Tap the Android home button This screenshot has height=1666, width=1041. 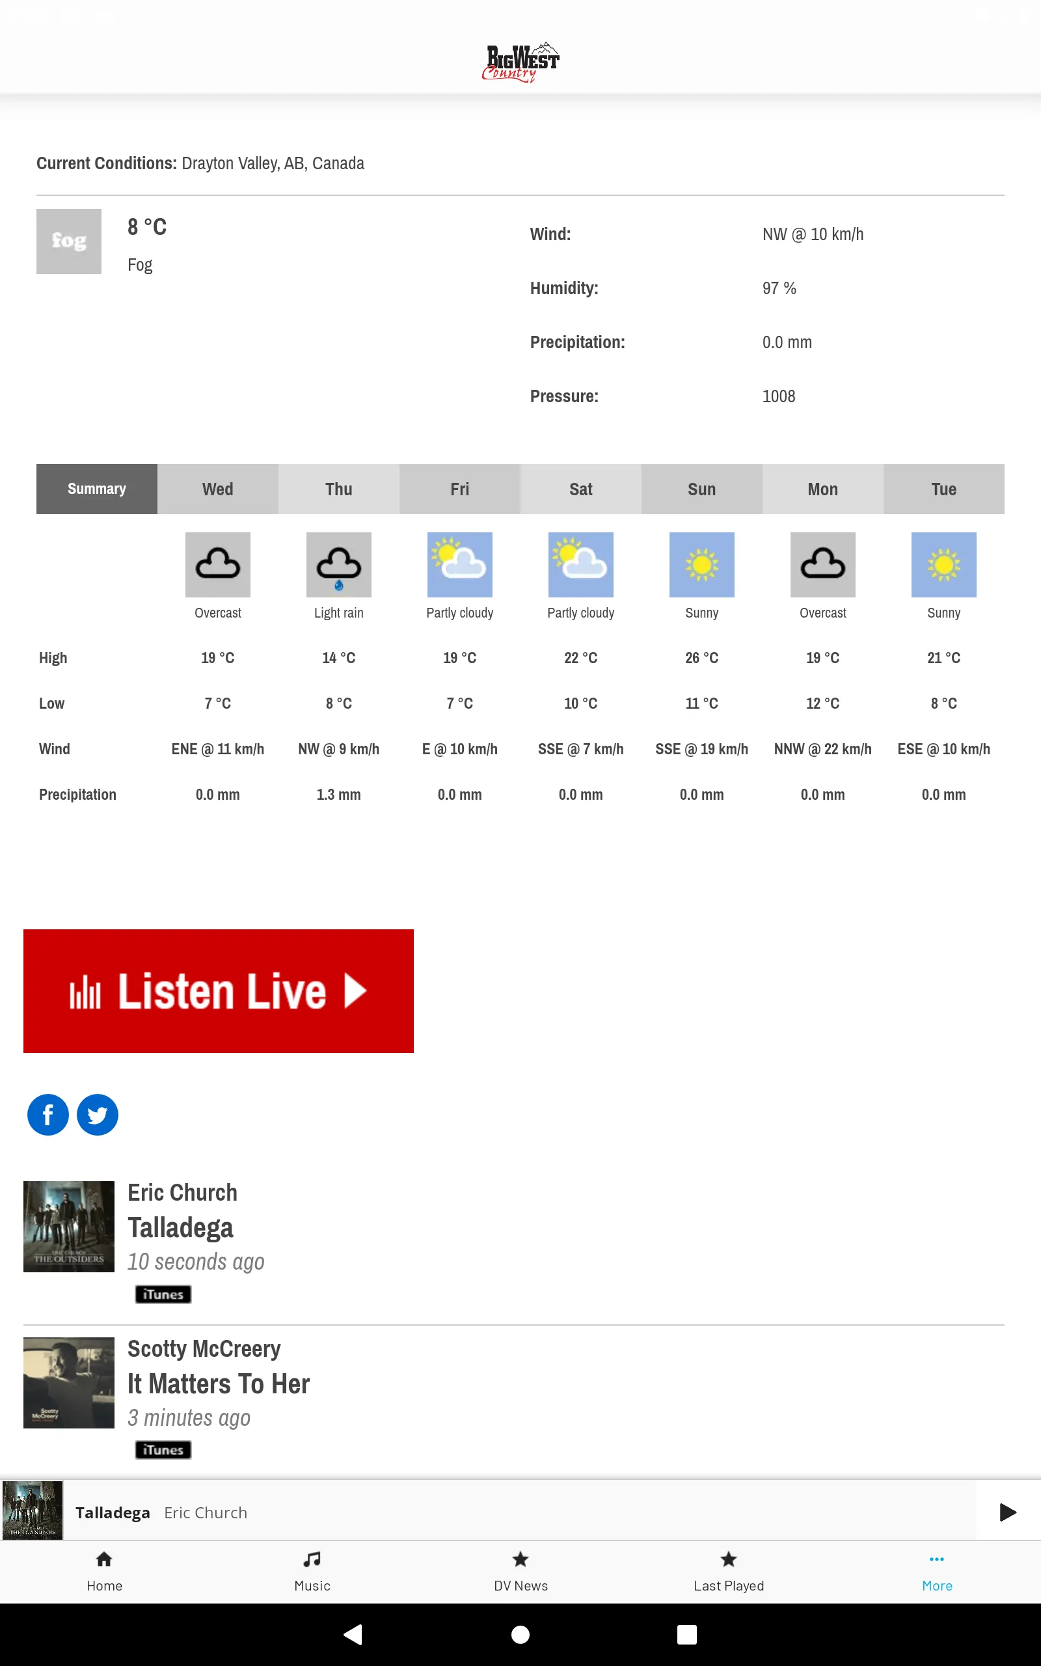tap(520, 1634)
